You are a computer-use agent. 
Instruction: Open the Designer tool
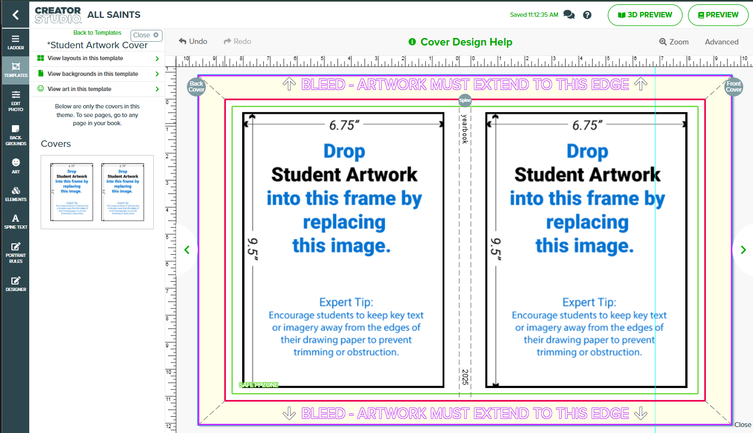pos(15,283)
